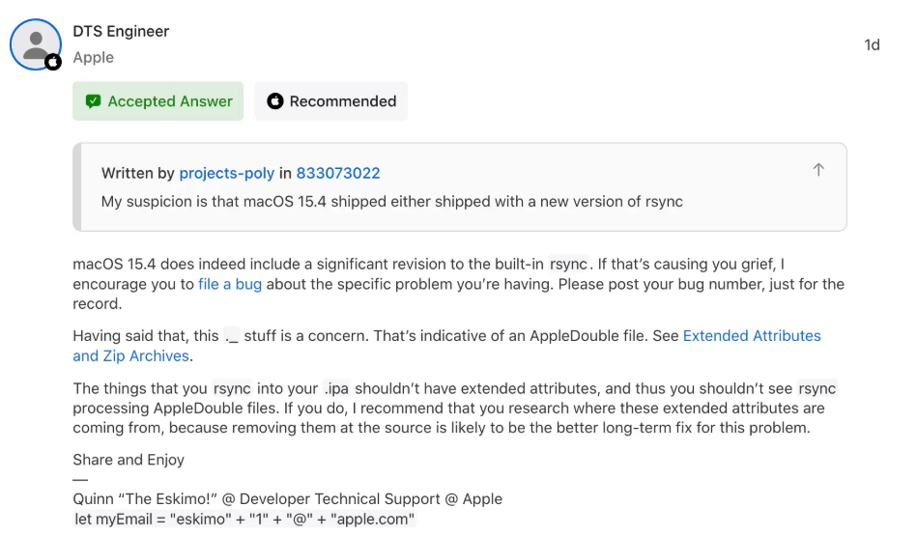The image size is (917, 536).
Task: Click the myEmail code line in signature
Action: coord(244,519)
